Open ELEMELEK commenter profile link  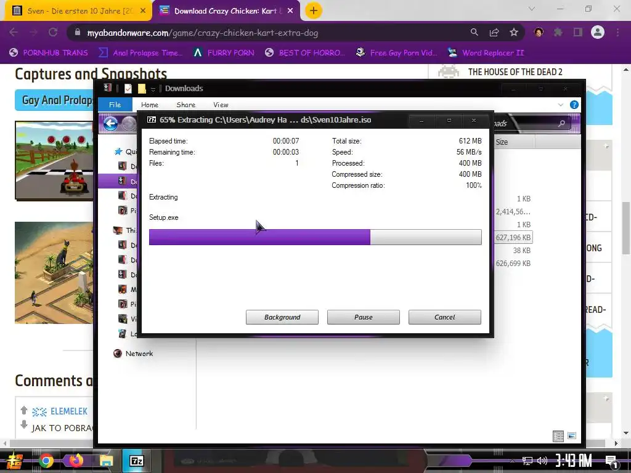tap(69, 411)
